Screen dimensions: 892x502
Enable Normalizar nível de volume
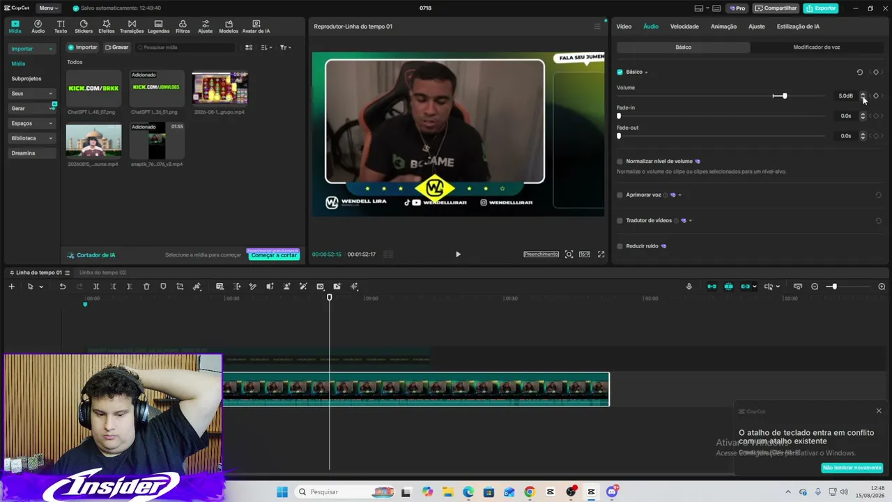[x=620, y=162]
